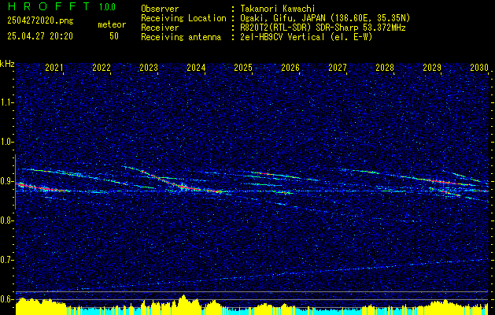
Task: Click the 2027 time marker
Action: click(338, 67)
